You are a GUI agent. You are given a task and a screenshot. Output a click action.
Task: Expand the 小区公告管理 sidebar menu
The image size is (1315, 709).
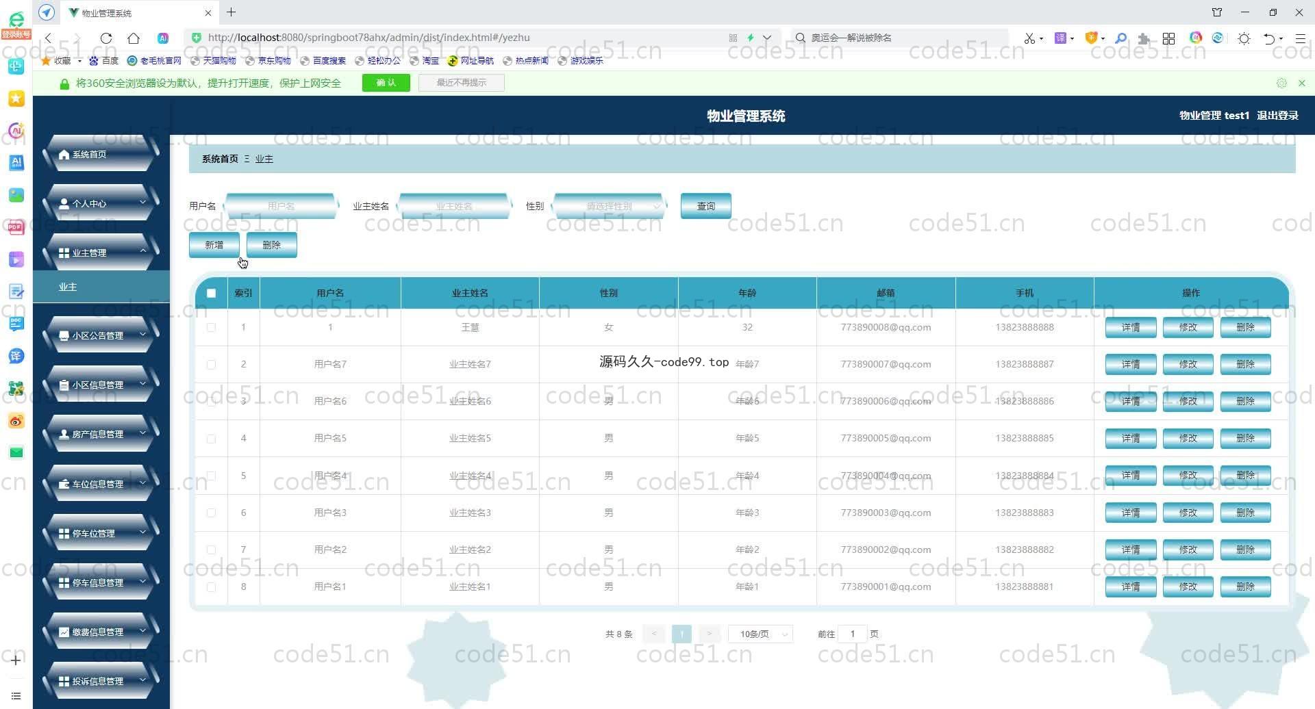tap(101, 335)
